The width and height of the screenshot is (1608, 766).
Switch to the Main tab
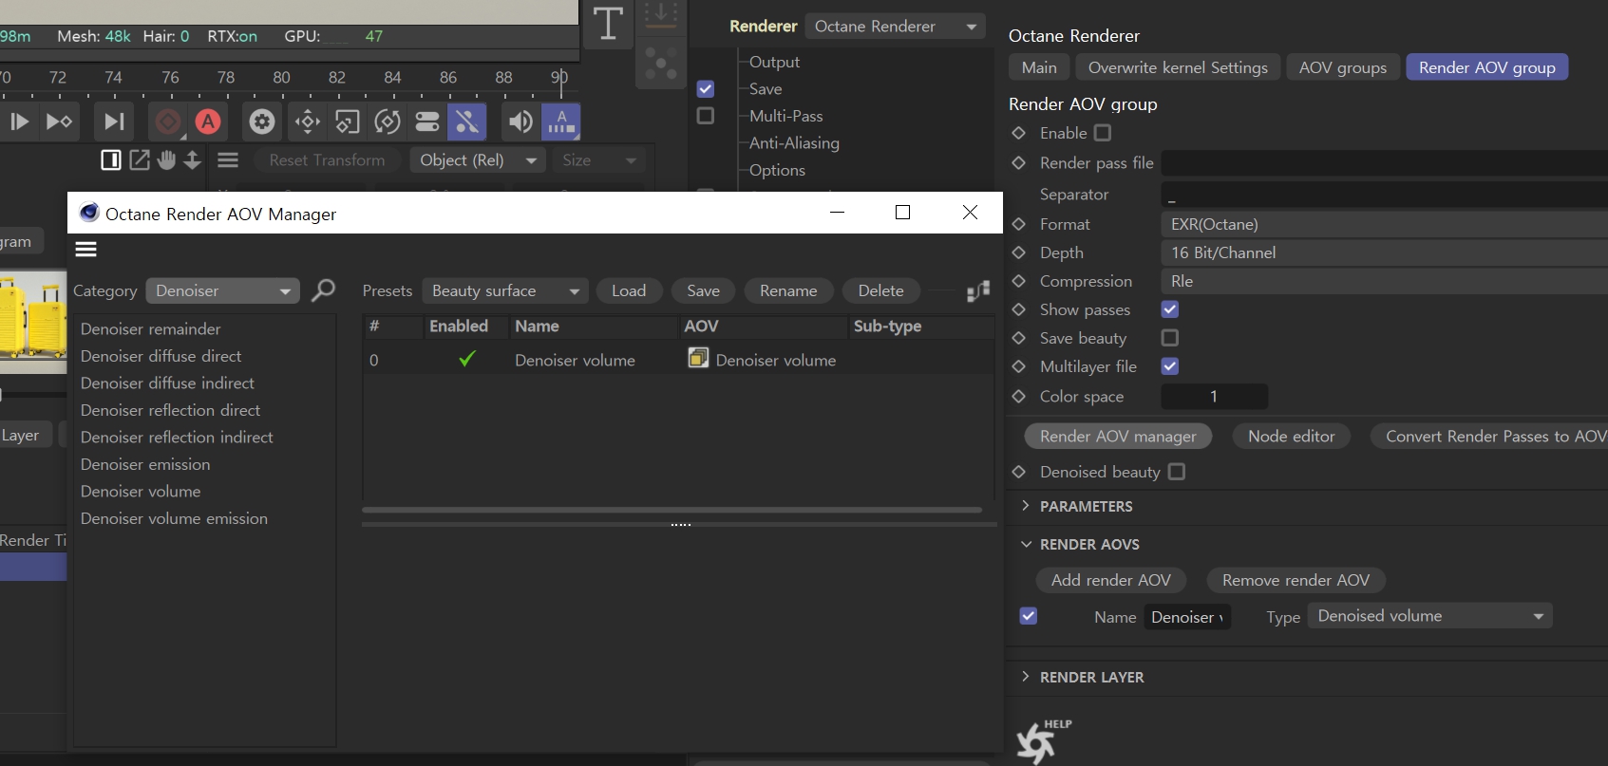point(1039,67)
